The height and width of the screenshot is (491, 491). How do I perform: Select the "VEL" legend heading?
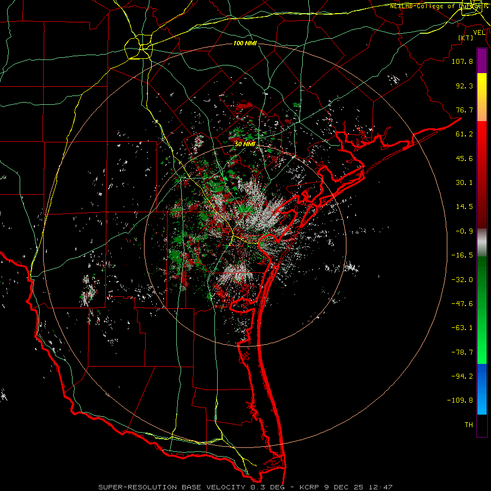479,33
